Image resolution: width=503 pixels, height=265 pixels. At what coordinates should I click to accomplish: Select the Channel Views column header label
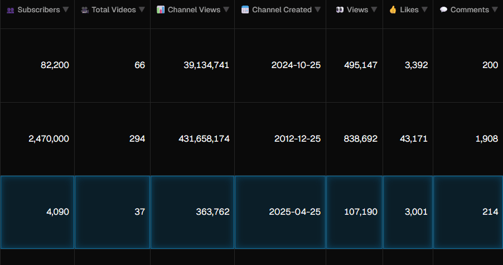[x=194, y=10]
